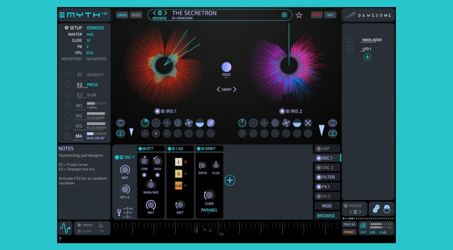Toggle the OTT effect power button
This screenshot has width=453, height=250.
[x=141, y=149]
